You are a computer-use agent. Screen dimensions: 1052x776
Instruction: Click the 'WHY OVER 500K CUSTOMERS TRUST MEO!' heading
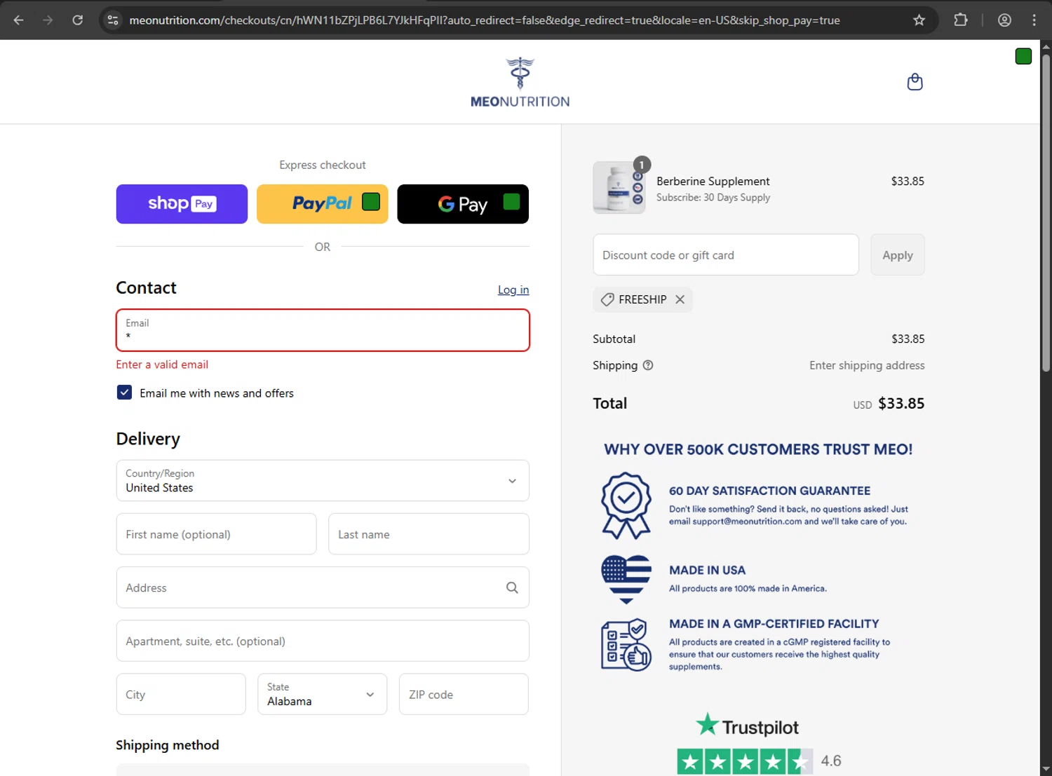[x=758, y=449]
